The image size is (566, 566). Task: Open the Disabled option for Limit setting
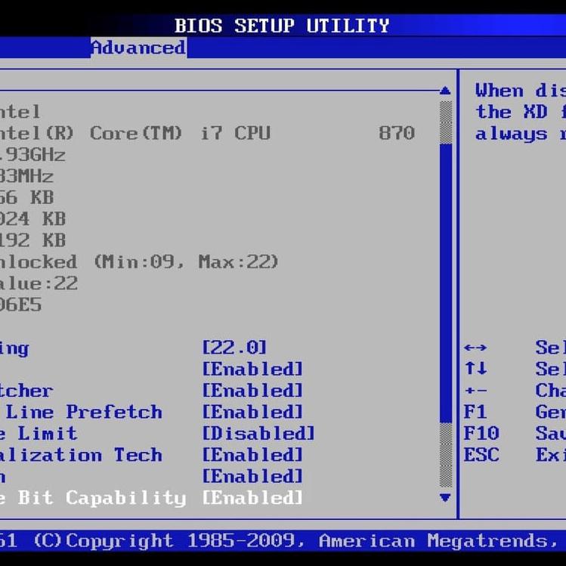258,434
